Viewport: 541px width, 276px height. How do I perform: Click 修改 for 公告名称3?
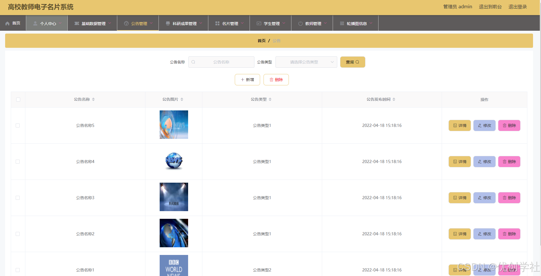(x=484, y=198)
